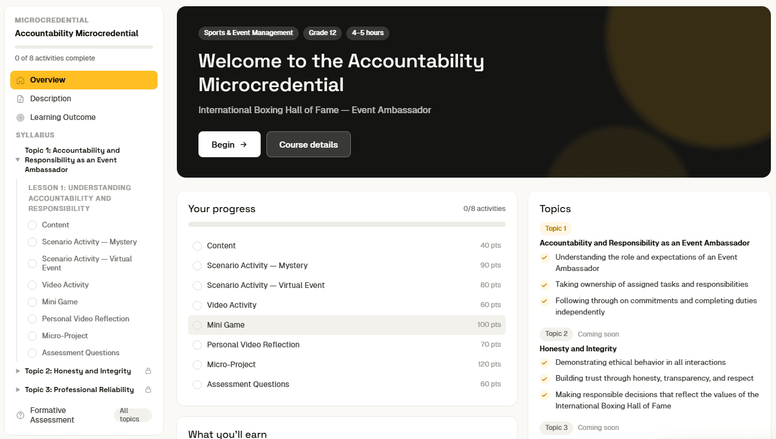Click the lock icon beside Topic 3
Screen dimensions: 776x439
click(x=148, y=390)
